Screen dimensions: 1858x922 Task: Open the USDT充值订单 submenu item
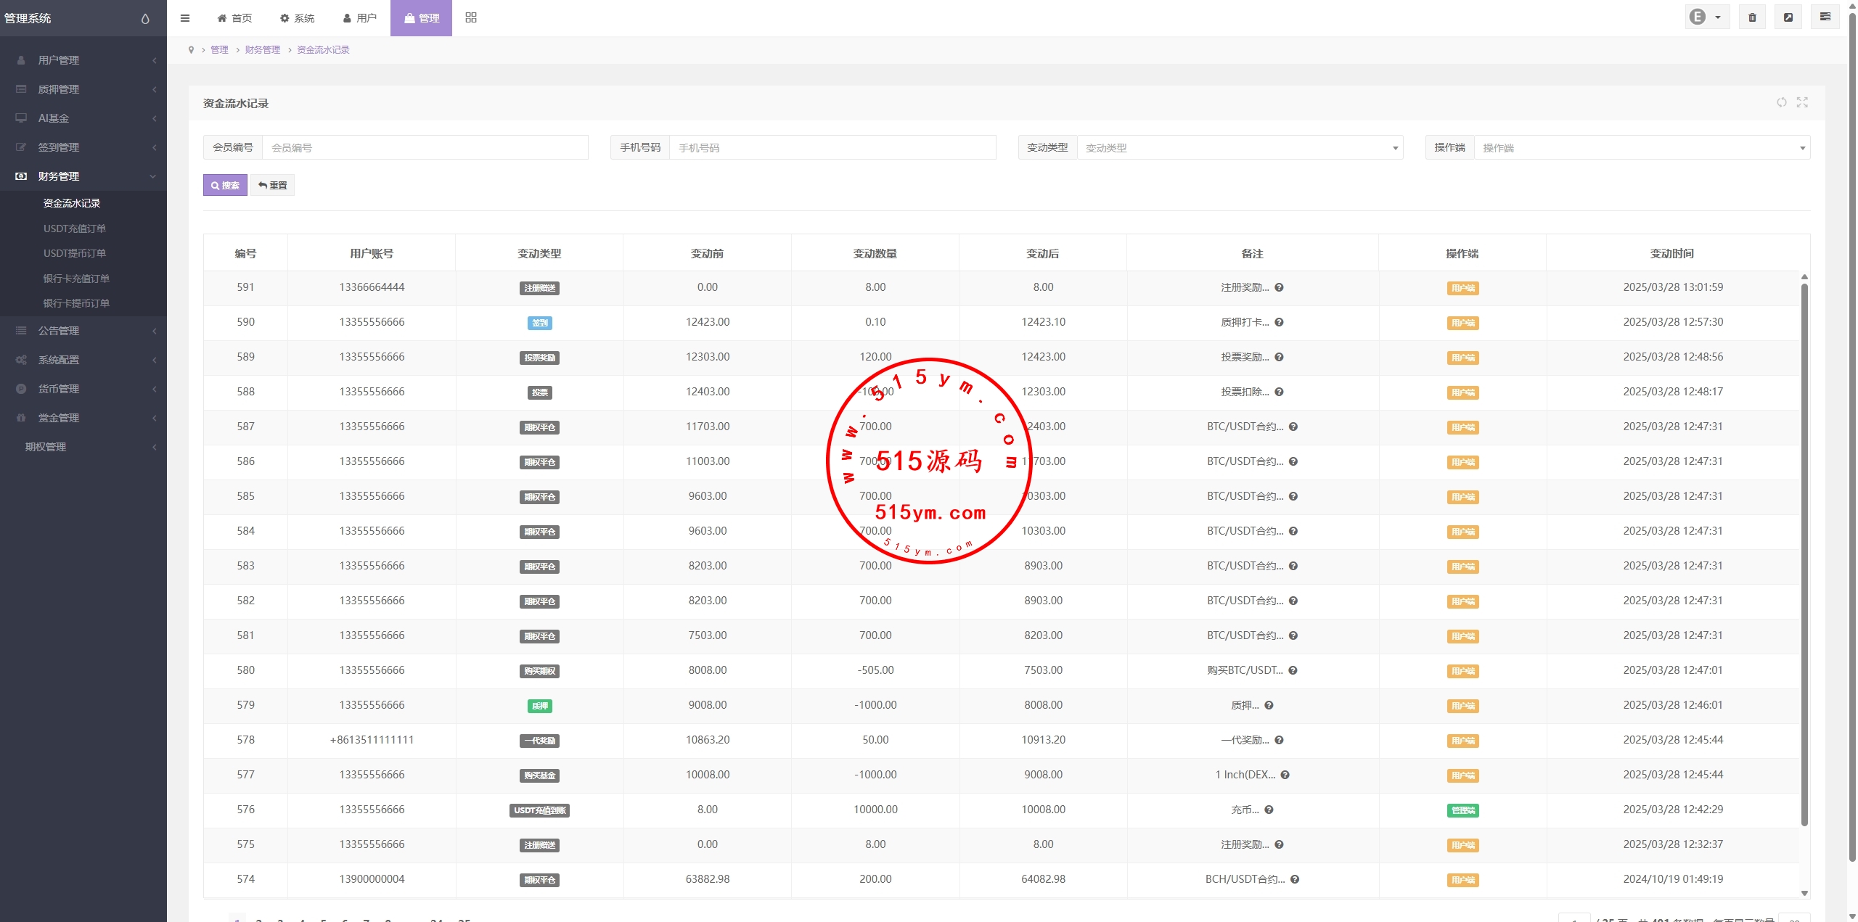(75, 229)
